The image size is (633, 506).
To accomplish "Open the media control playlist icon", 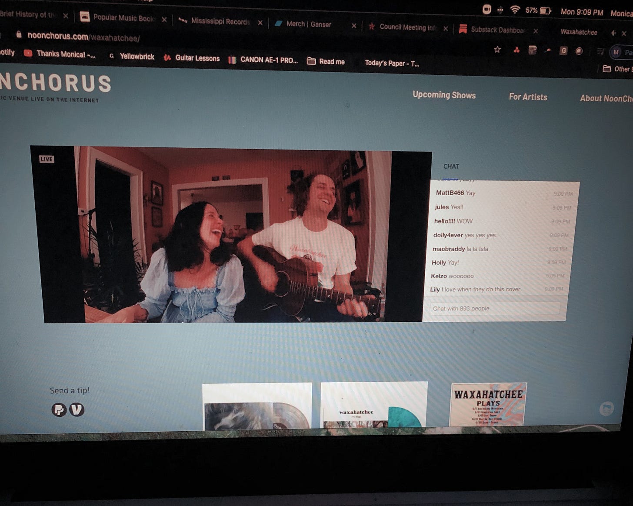I will (600, 52).
